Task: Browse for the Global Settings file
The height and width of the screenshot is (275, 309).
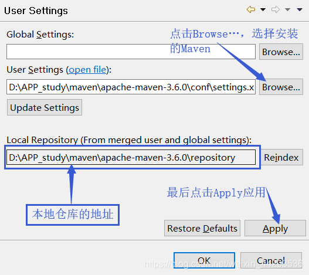Action: tap(281, 52)
